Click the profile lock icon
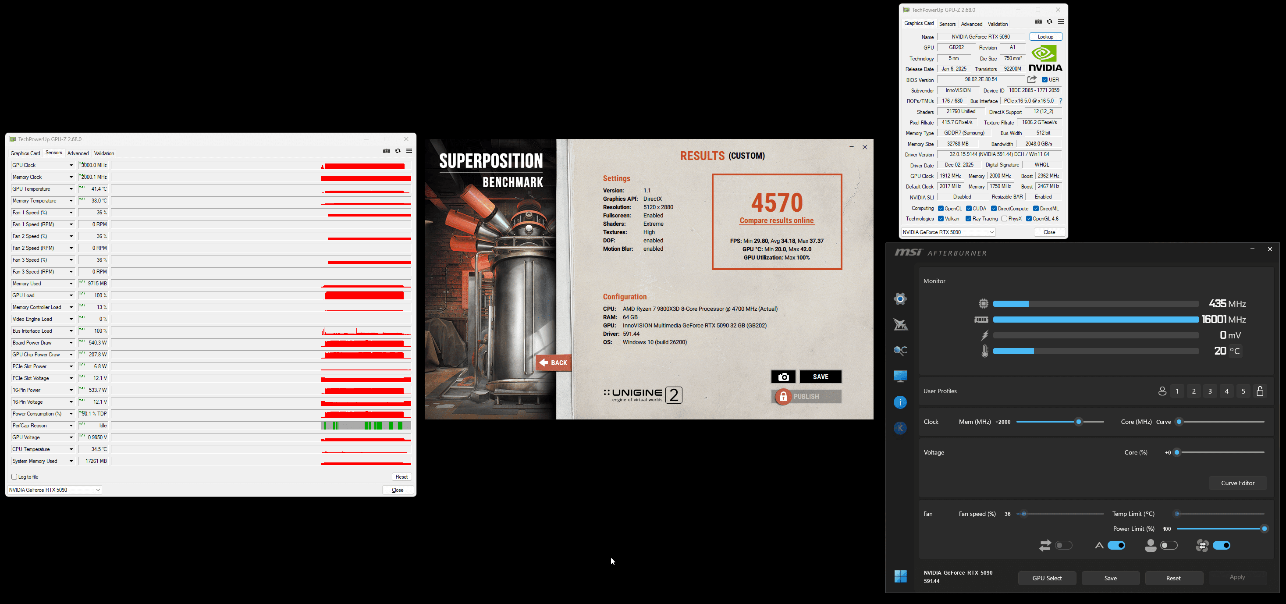Viewport: 1286px width, 604px height. pyautogui.click(x=1260, y=391)
